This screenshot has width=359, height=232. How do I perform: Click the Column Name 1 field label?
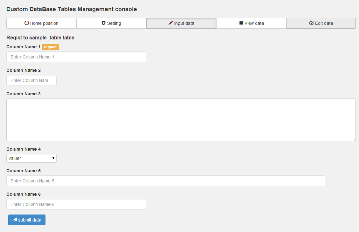point(24,47)
